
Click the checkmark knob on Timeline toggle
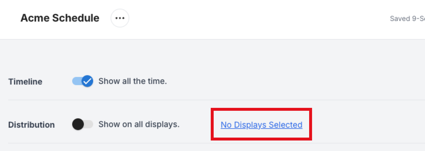click(x=87, y=81)
